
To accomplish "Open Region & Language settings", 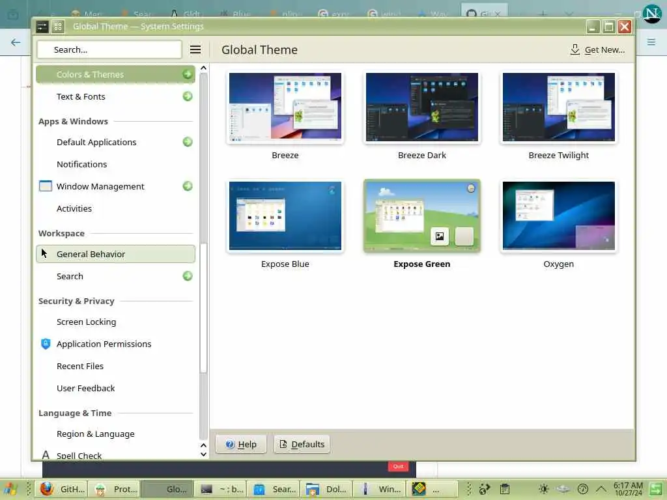I will [x=115, y=434].
